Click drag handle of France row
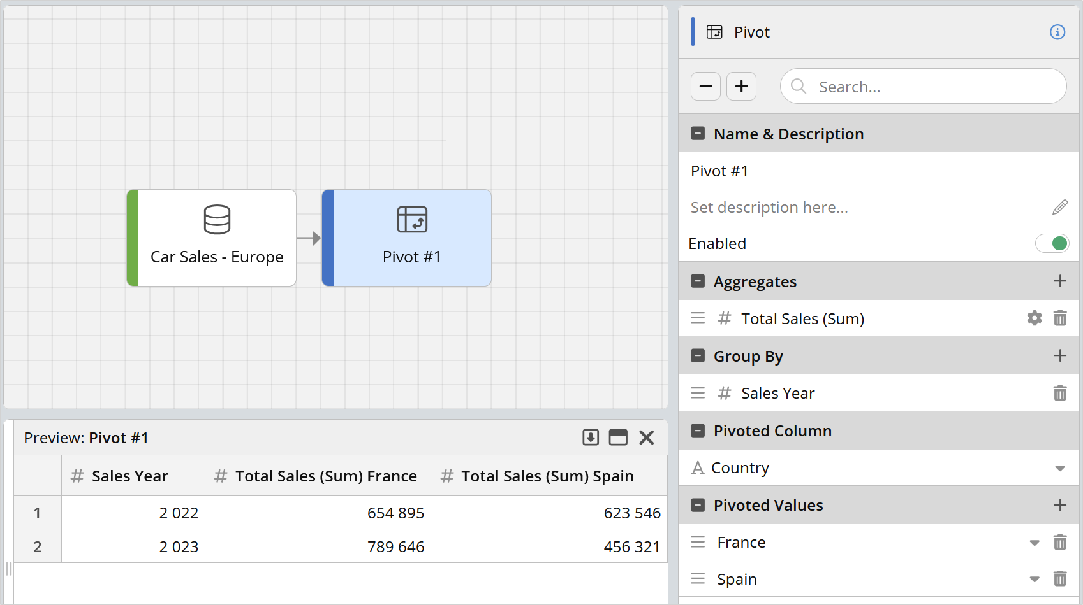The image size is (1083, 605). (x=698, y=542)
